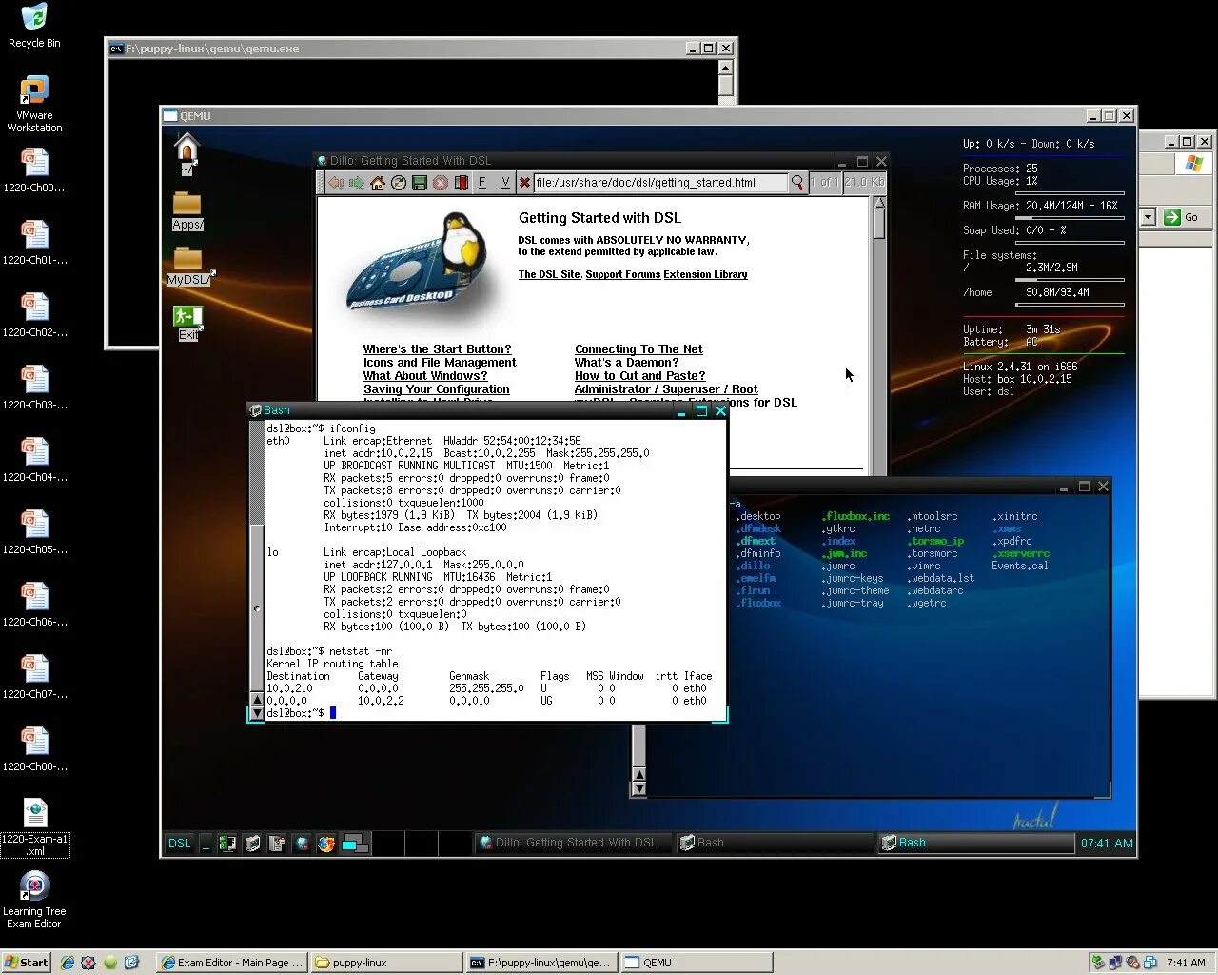Image resolution: width=1218 pixels, height=975 pixels.
Task: Click the DSL panel clock 07:41 AM
Action: [x=1107, y=843]
